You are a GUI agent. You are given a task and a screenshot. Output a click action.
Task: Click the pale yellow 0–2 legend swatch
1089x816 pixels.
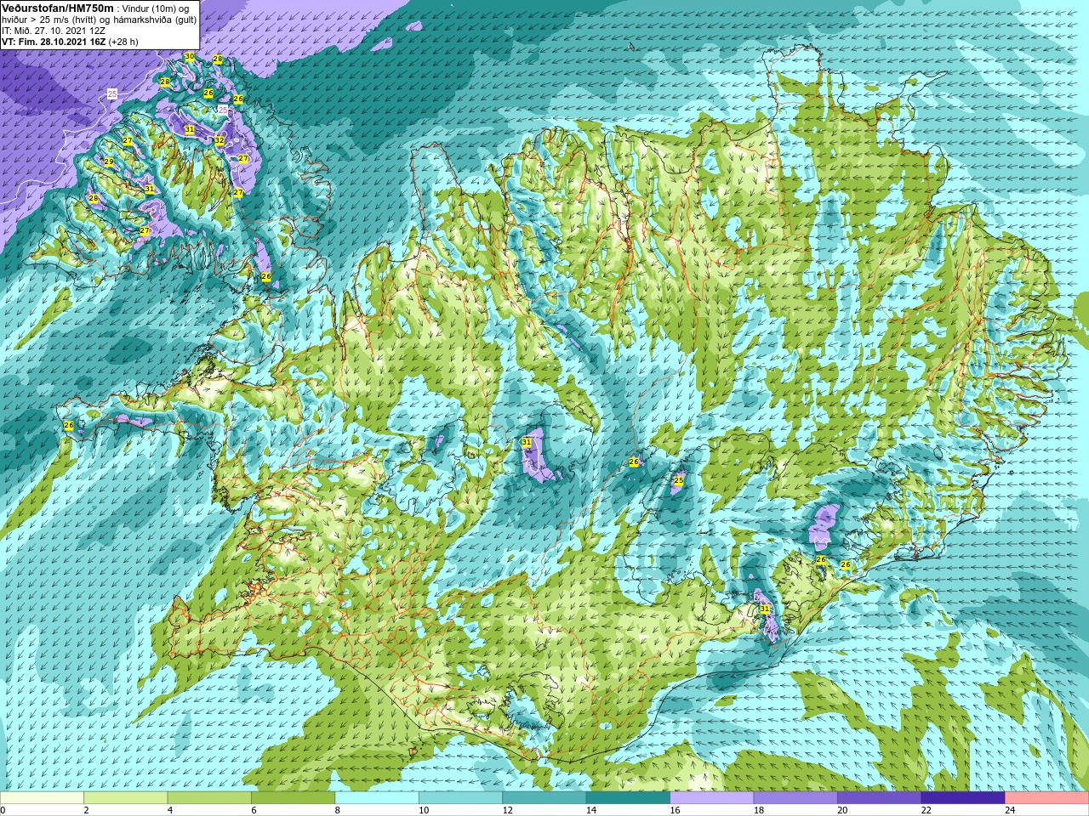pyautogui.click(x=42, y=798)
